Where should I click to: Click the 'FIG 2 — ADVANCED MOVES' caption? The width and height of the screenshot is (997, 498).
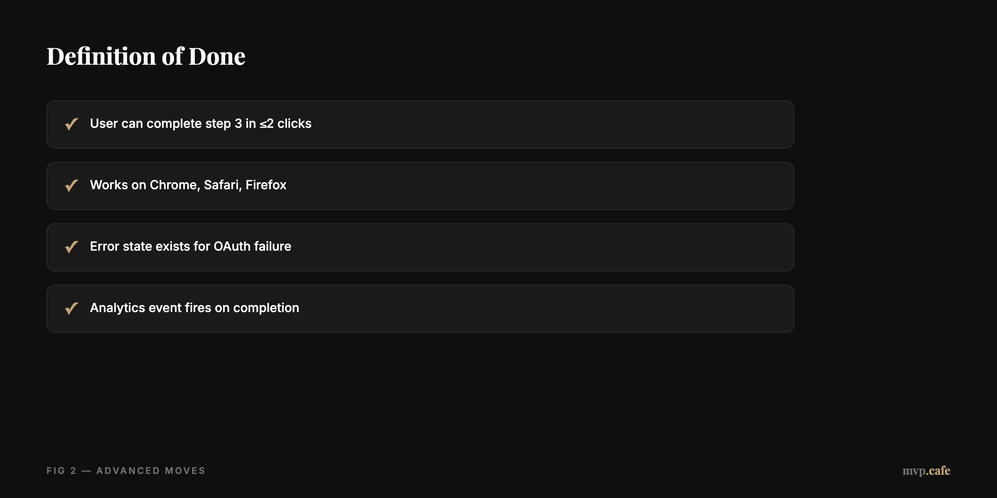point(126,471)
